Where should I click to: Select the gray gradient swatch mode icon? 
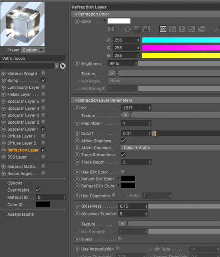coord(137,29)
